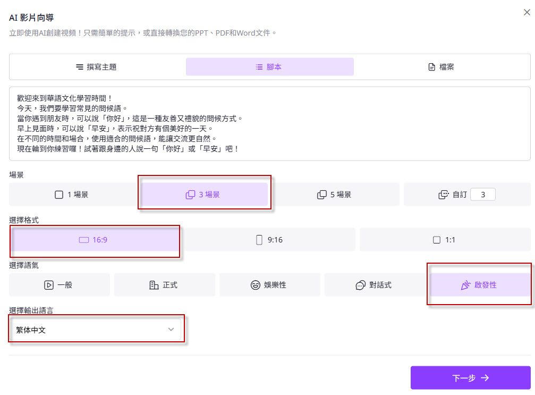Viewport: 535px width, 395px height.
Task: Choose the 1 場景 option
Action: coord(72,195)
